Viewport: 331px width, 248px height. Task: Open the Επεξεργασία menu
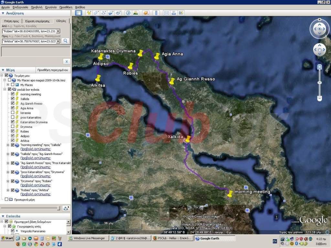click(20, 7)
